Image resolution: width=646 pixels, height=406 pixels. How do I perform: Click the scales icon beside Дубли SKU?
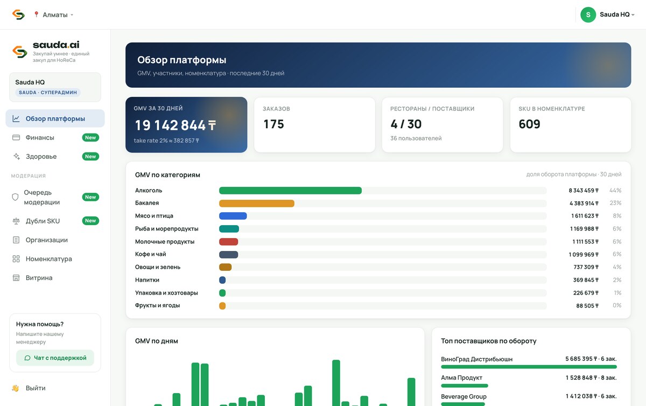tap(16, 221)
